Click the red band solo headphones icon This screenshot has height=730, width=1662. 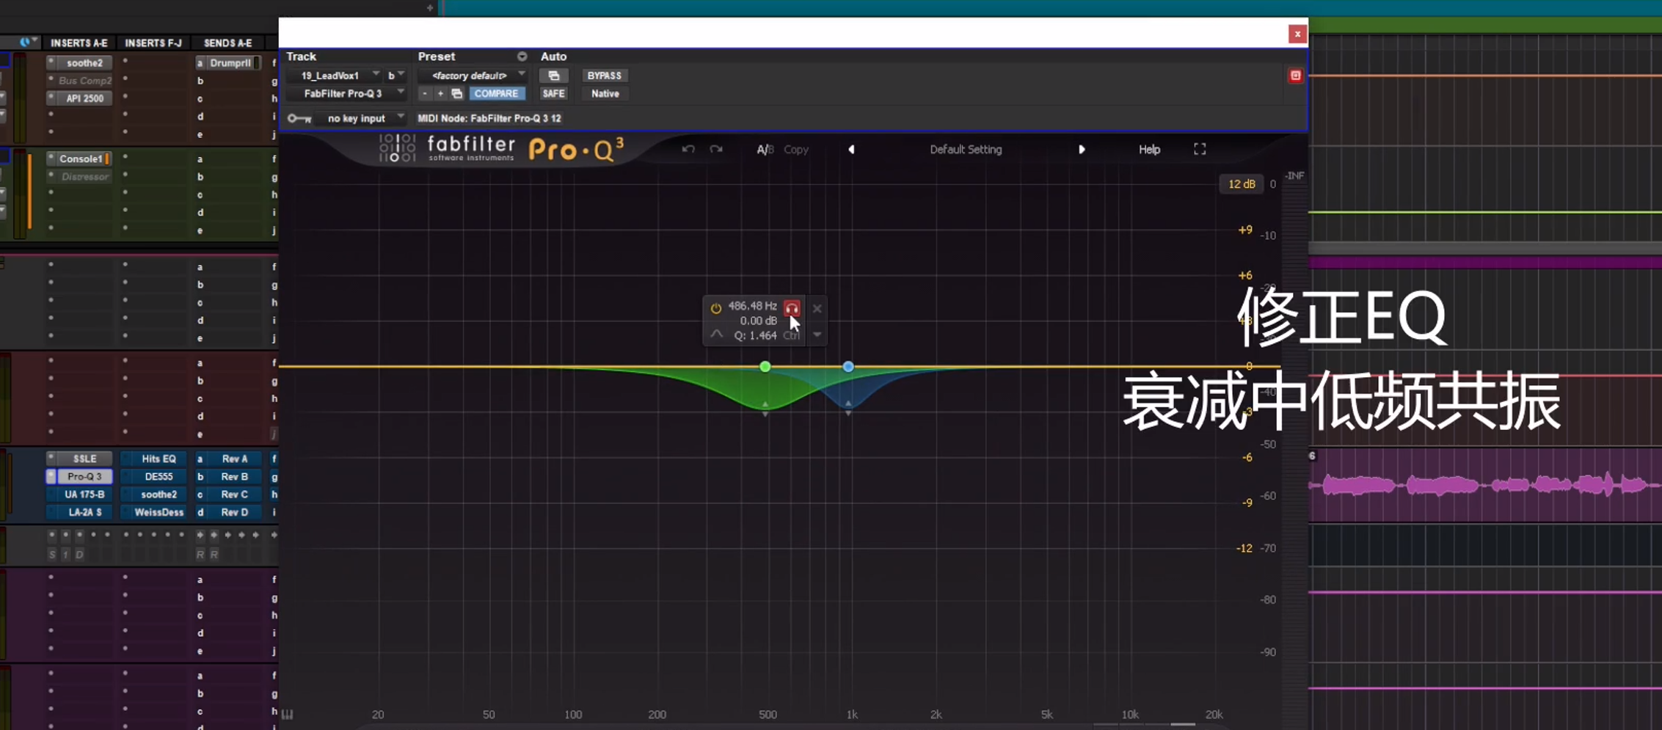[x=792, y=308]
